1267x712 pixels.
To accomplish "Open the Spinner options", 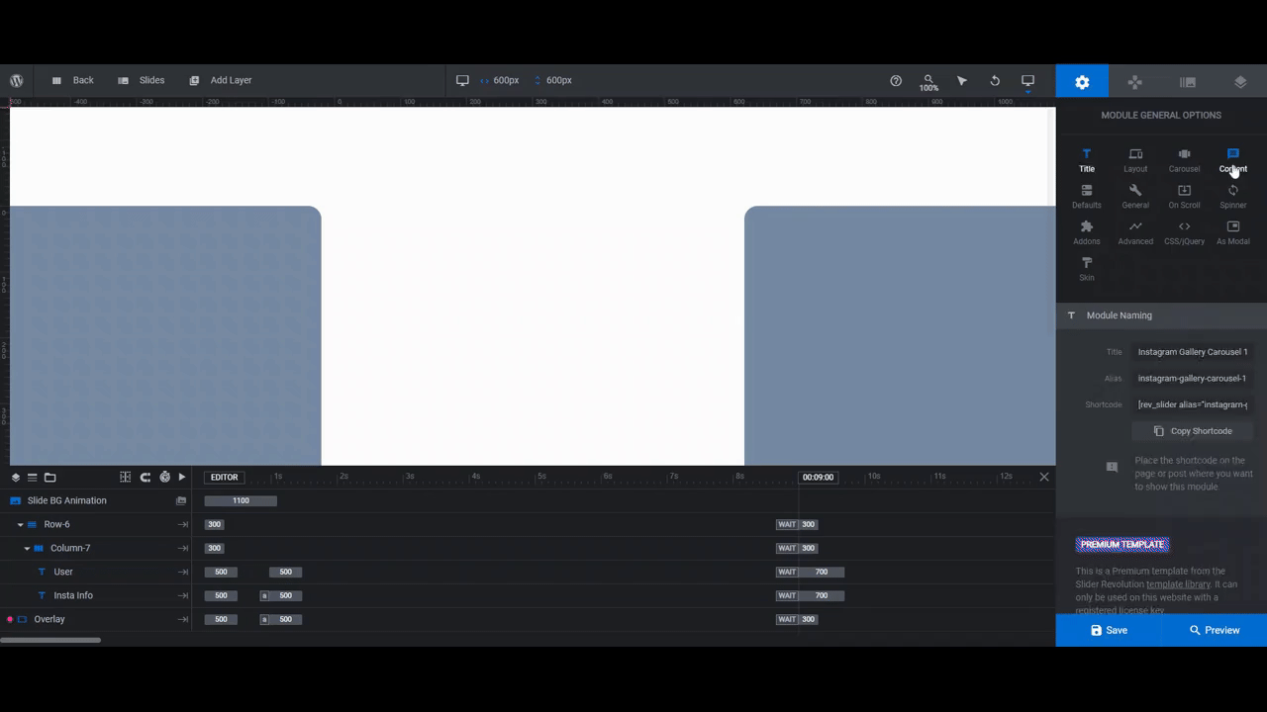I will [x=1233, y=197].
